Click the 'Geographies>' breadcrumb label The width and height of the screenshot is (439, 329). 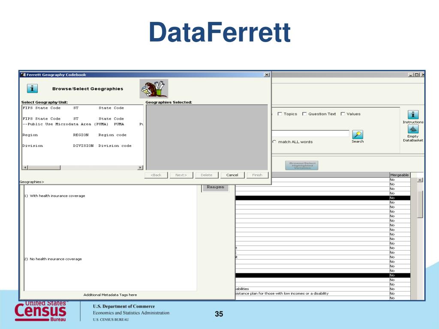(x=32, y=182)
